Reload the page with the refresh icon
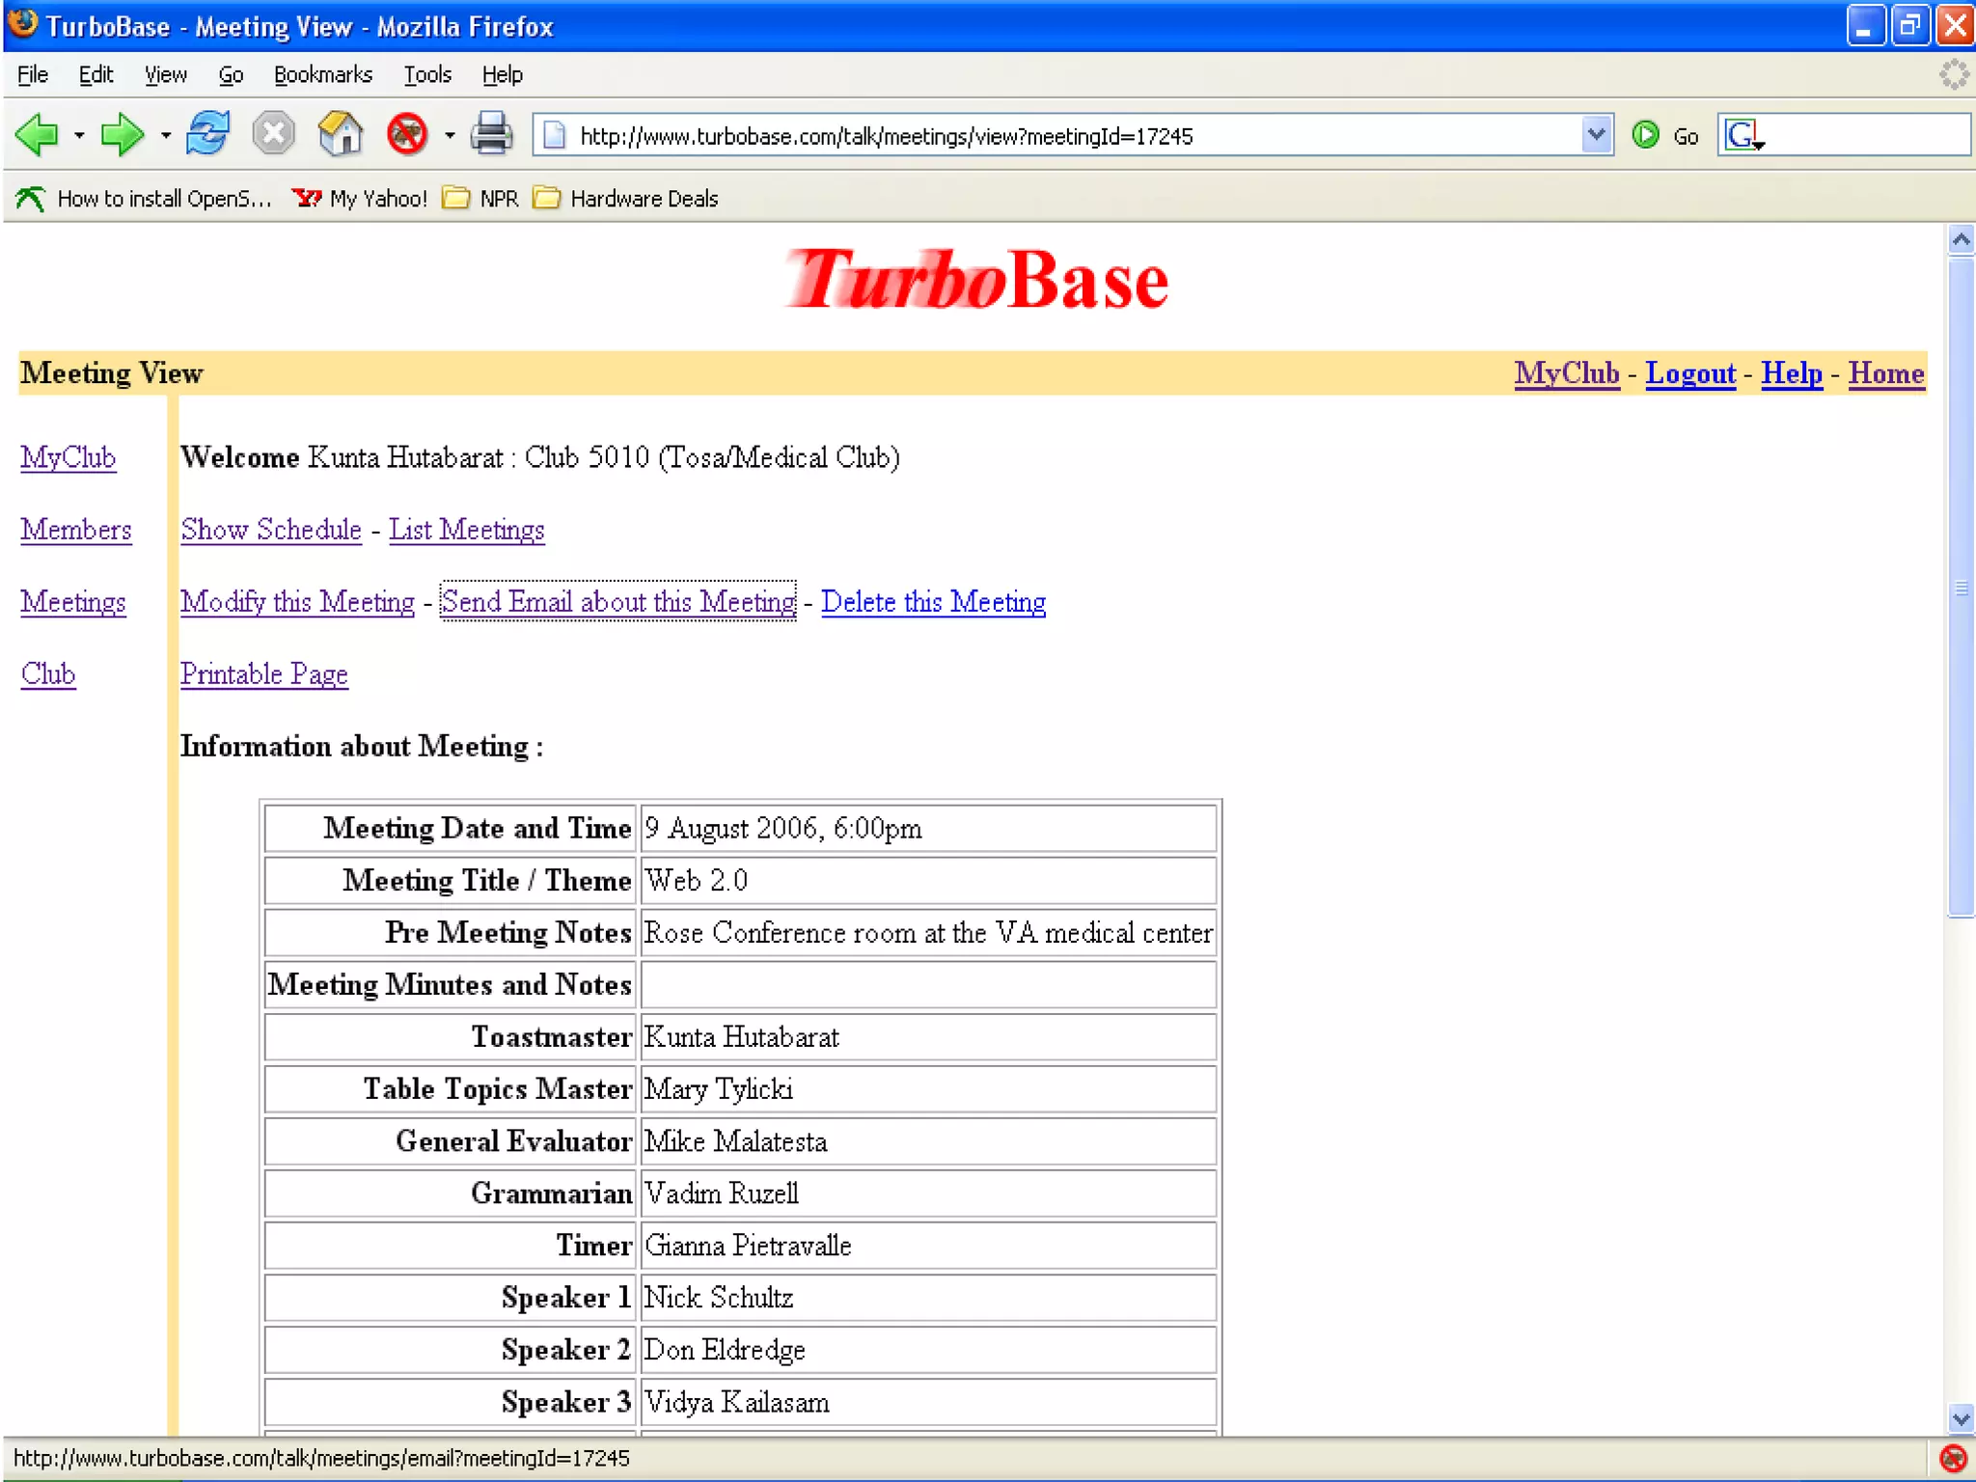The image size is (1976, 1482). click(x=207, y=134)
